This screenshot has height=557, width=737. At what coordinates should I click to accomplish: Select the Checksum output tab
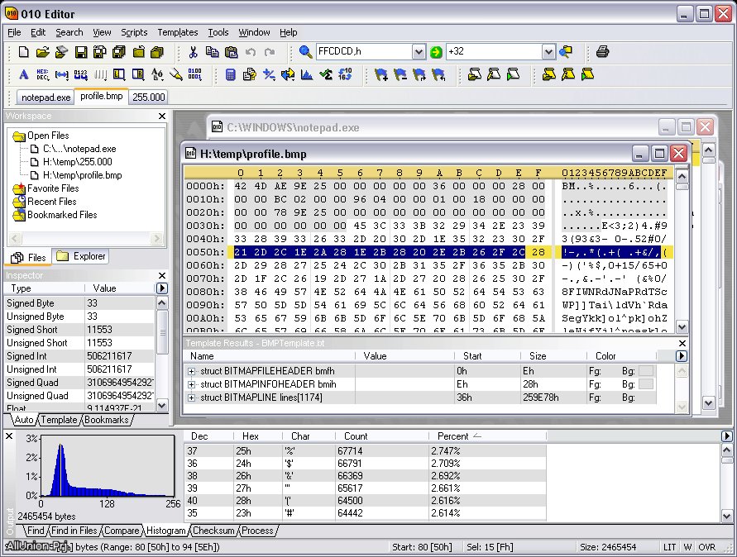point(213,531)
